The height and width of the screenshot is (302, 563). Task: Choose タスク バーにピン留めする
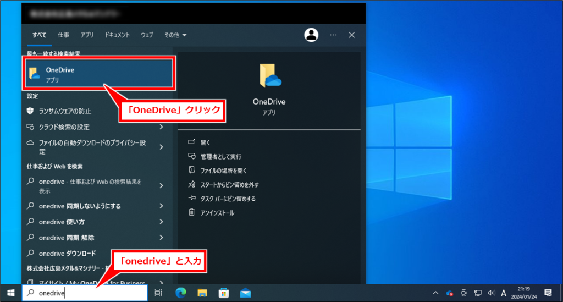click(x=228, y=199)
